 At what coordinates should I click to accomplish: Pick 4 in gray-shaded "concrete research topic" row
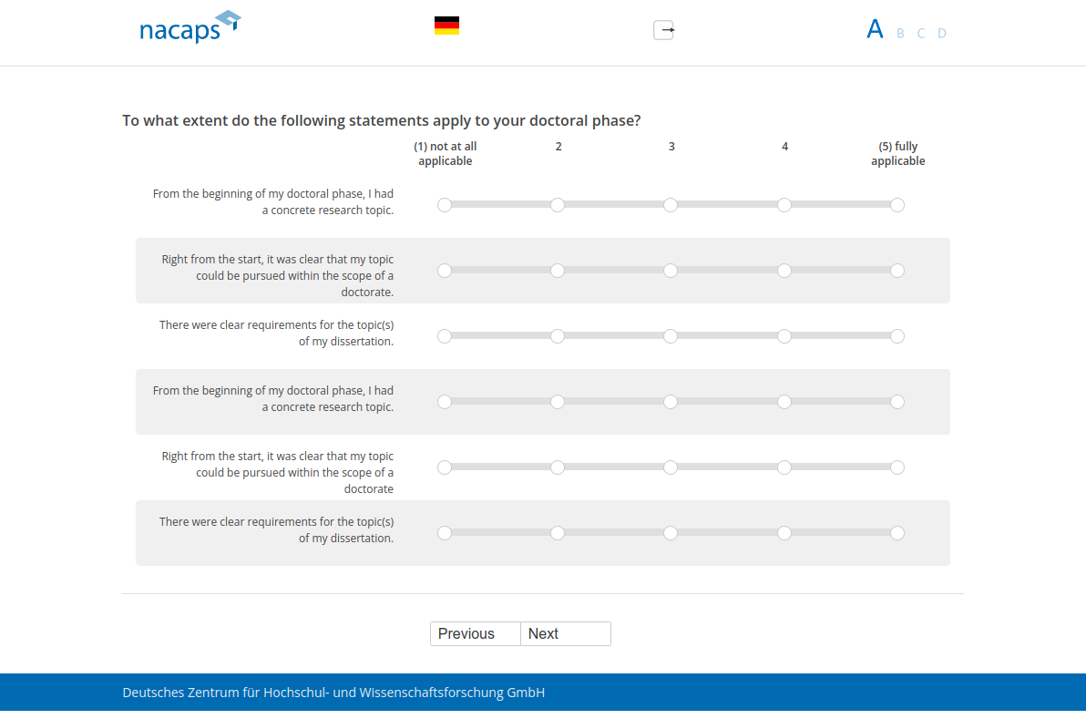pos(784,402)
